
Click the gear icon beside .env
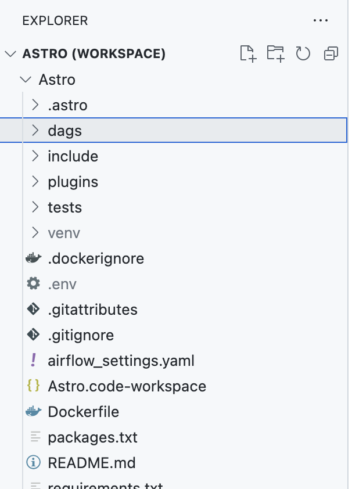click(x=32, y=284)
